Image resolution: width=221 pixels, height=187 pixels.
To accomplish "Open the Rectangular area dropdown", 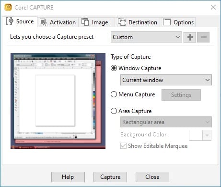I will point(166,122).
